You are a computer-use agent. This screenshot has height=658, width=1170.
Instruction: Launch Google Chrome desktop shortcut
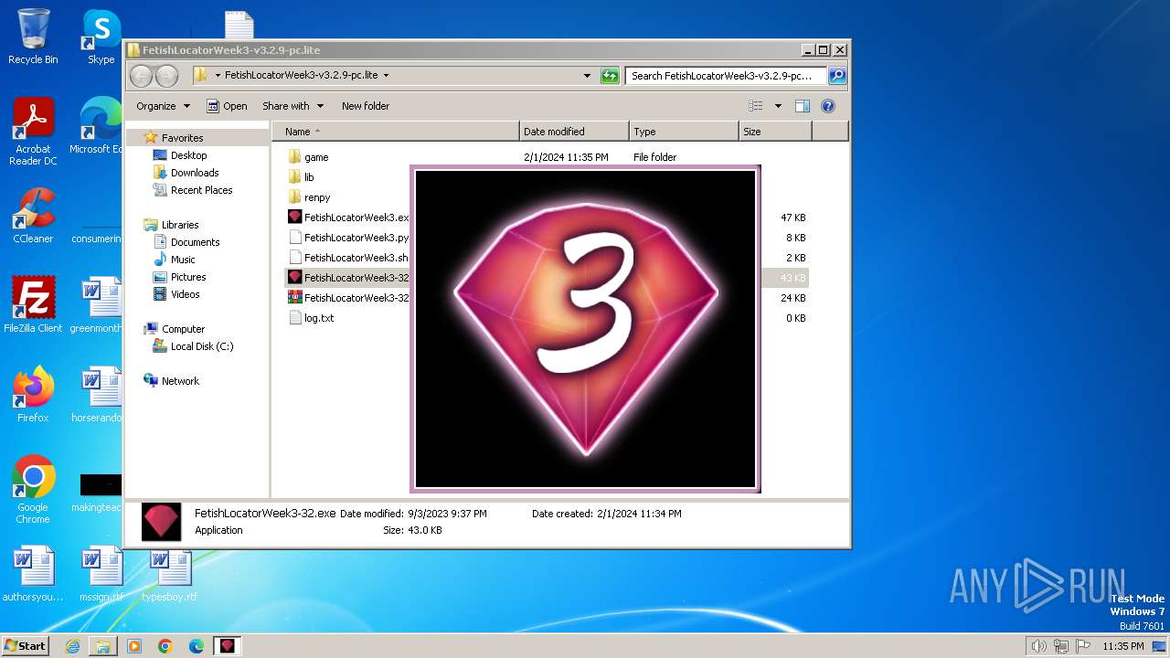pyautogui.click(x=33, y=489)
